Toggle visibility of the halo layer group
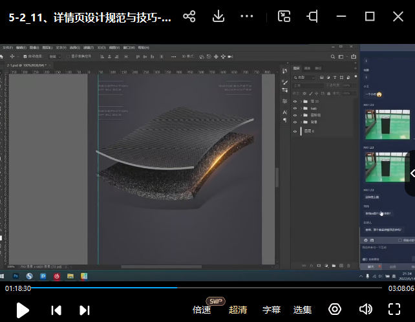The image size is (415, 322). coord(295,108)
